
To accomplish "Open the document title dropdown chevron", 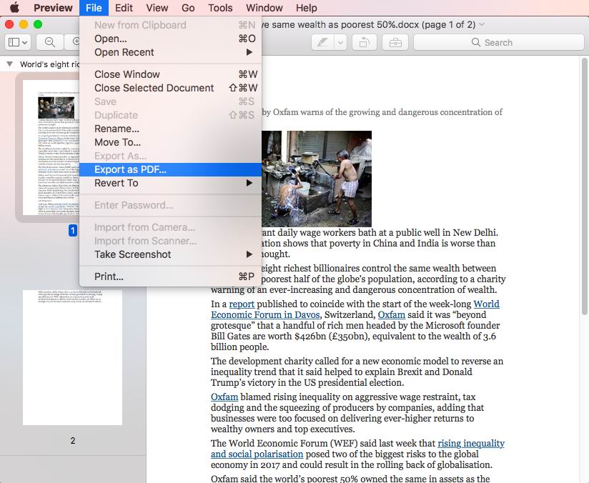I will (x=482, y=25).
